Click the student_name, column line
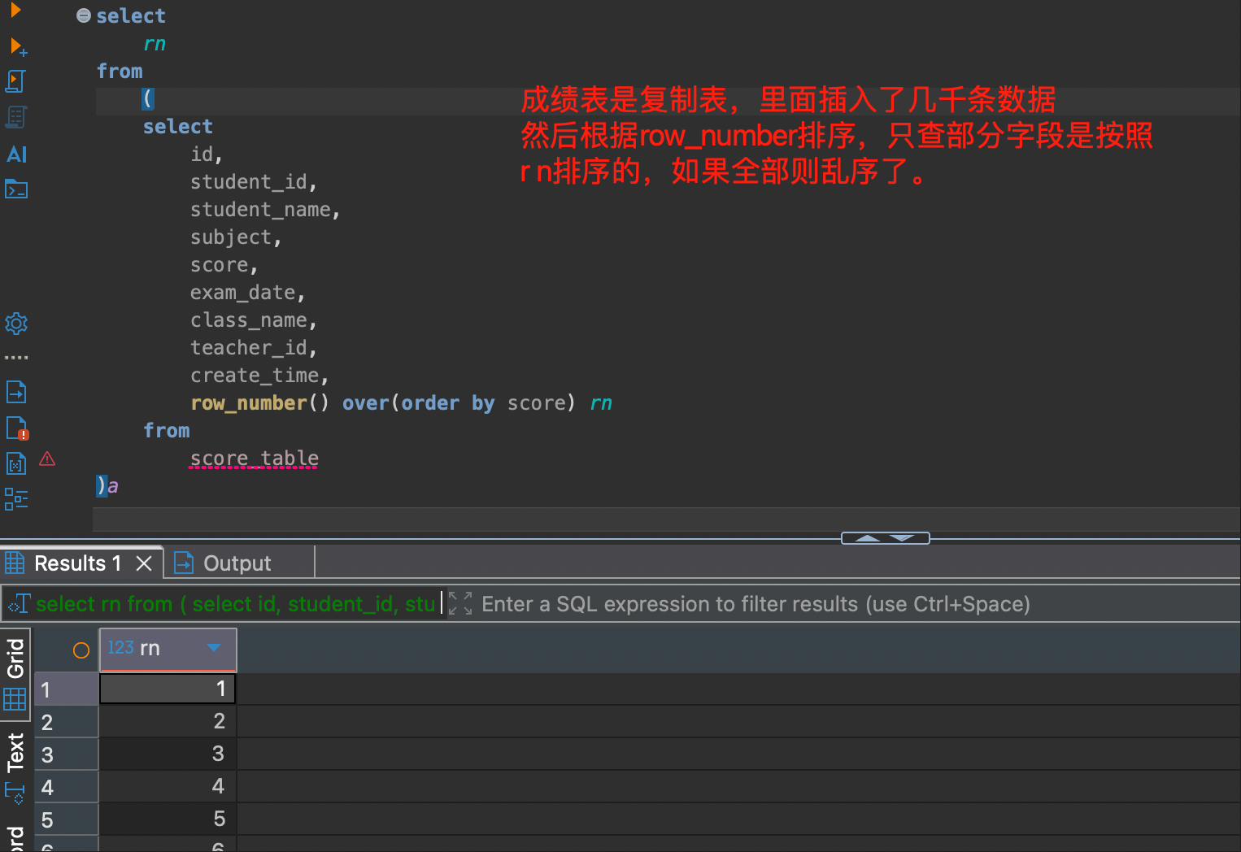Screen dimensions: 1241x852 pos(265,210)
